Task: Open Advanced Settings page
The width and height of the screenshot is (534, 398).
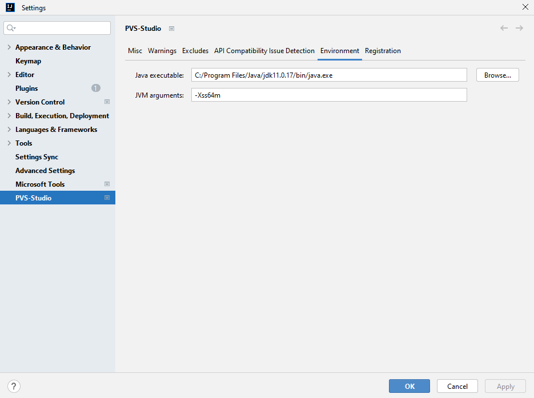Action: (x=45, y=170)
